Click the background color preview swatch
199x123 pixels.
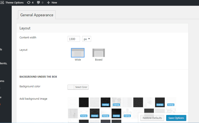click(71, 87)
